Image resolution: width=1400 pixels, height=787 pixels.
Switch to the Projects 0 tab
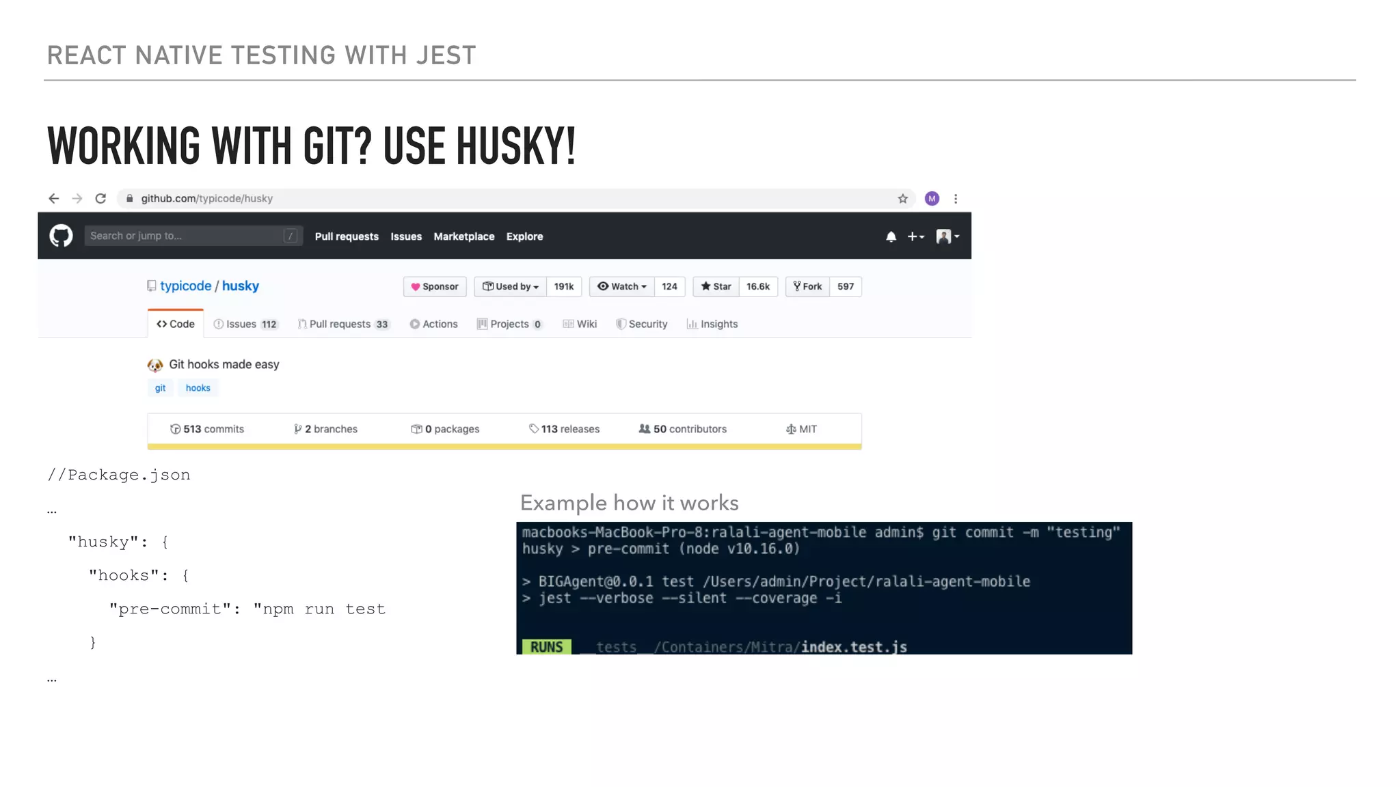point(510,325)
